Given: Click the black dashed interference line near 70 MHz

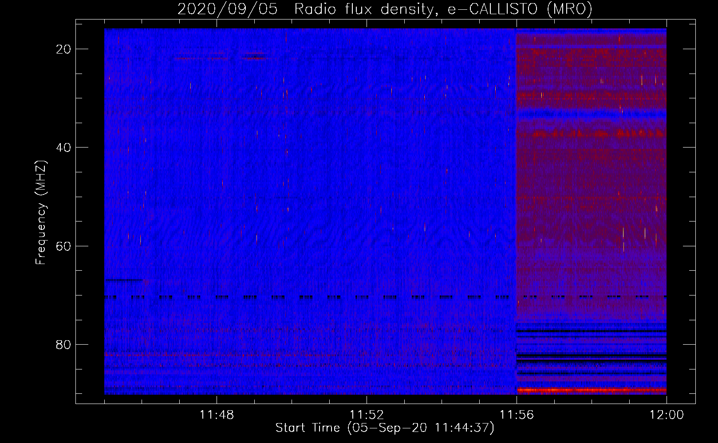Looking at the screenshot, I should coord(385,298).
